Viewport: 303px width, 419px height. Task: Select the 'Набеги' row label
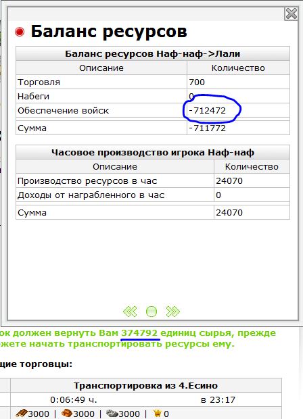33,96
